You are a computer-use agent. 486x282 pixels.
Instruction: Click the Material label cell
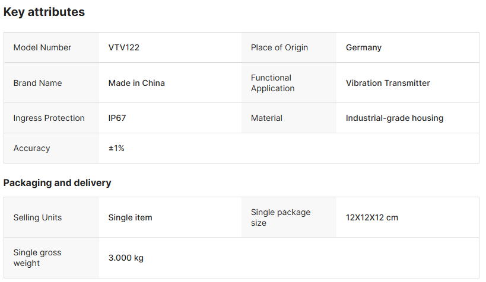[266, 118]
